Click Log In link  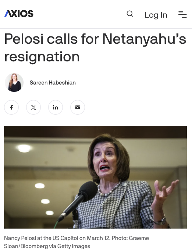click(156, 15)
